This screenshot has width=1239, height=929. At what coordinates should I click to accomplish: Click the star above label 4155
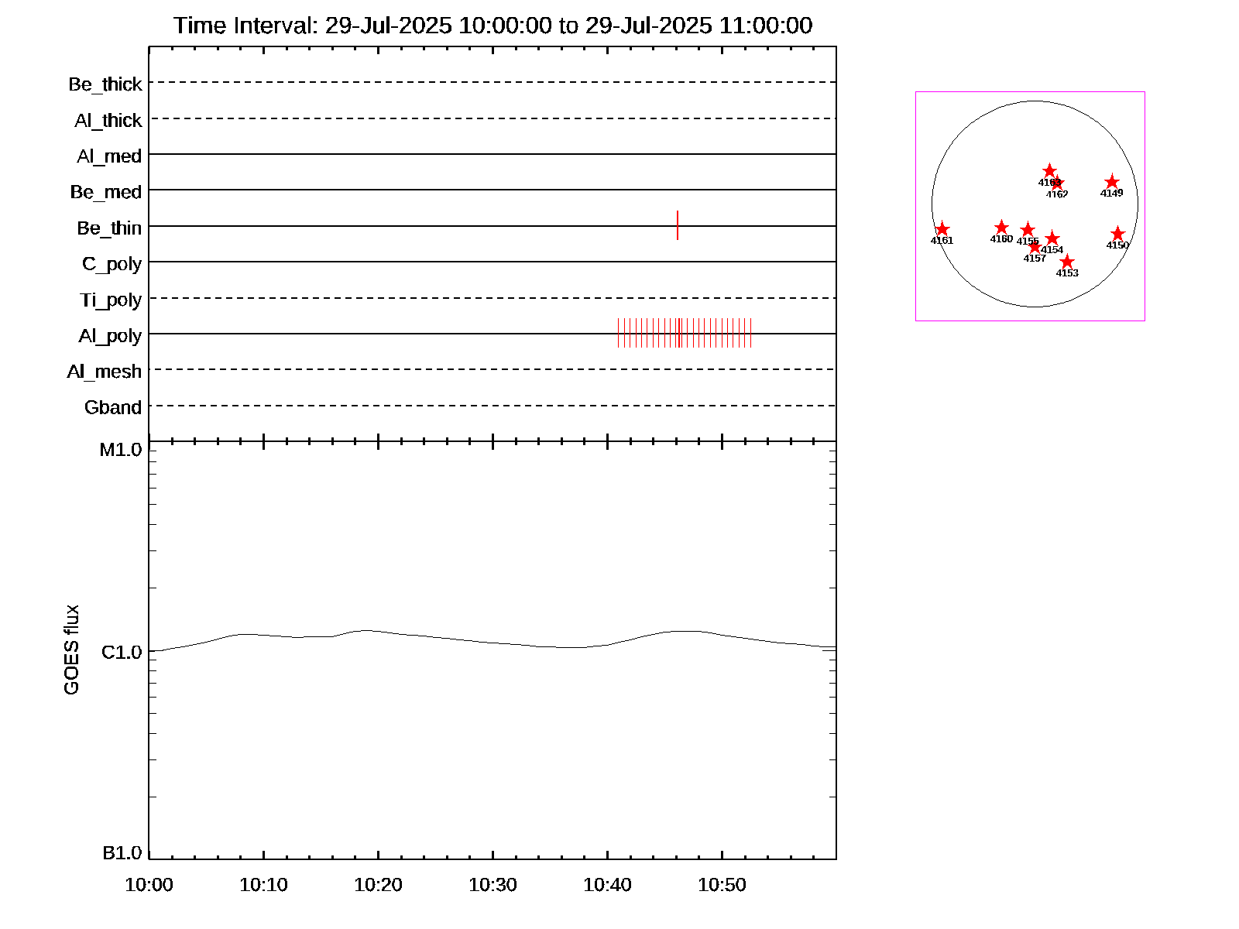(1028, 230)
